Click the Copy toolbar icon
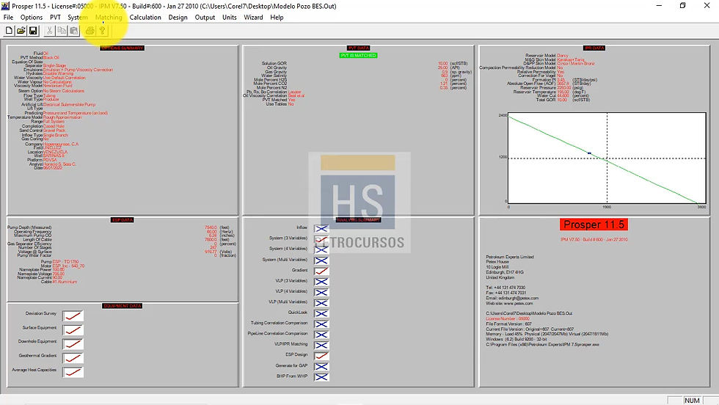719x405 pixels. pyautogui.click(x=62, y=31)
